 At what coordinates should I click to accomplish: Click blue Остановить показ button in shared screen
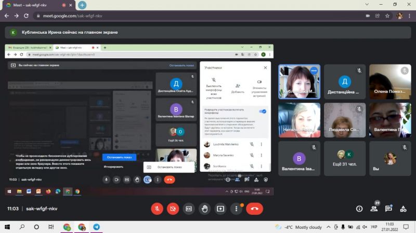pos(120,157)
